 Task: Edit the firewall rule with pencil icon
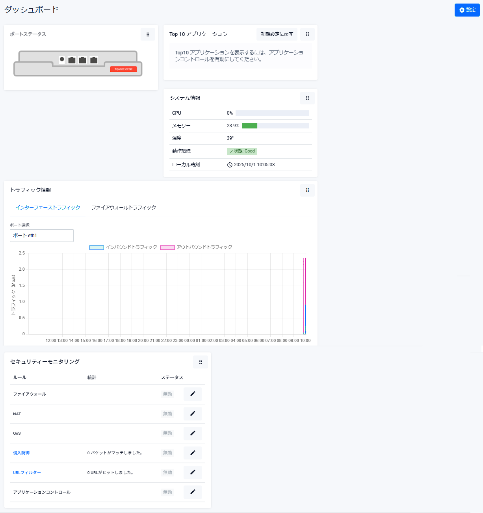click(193, 394)
